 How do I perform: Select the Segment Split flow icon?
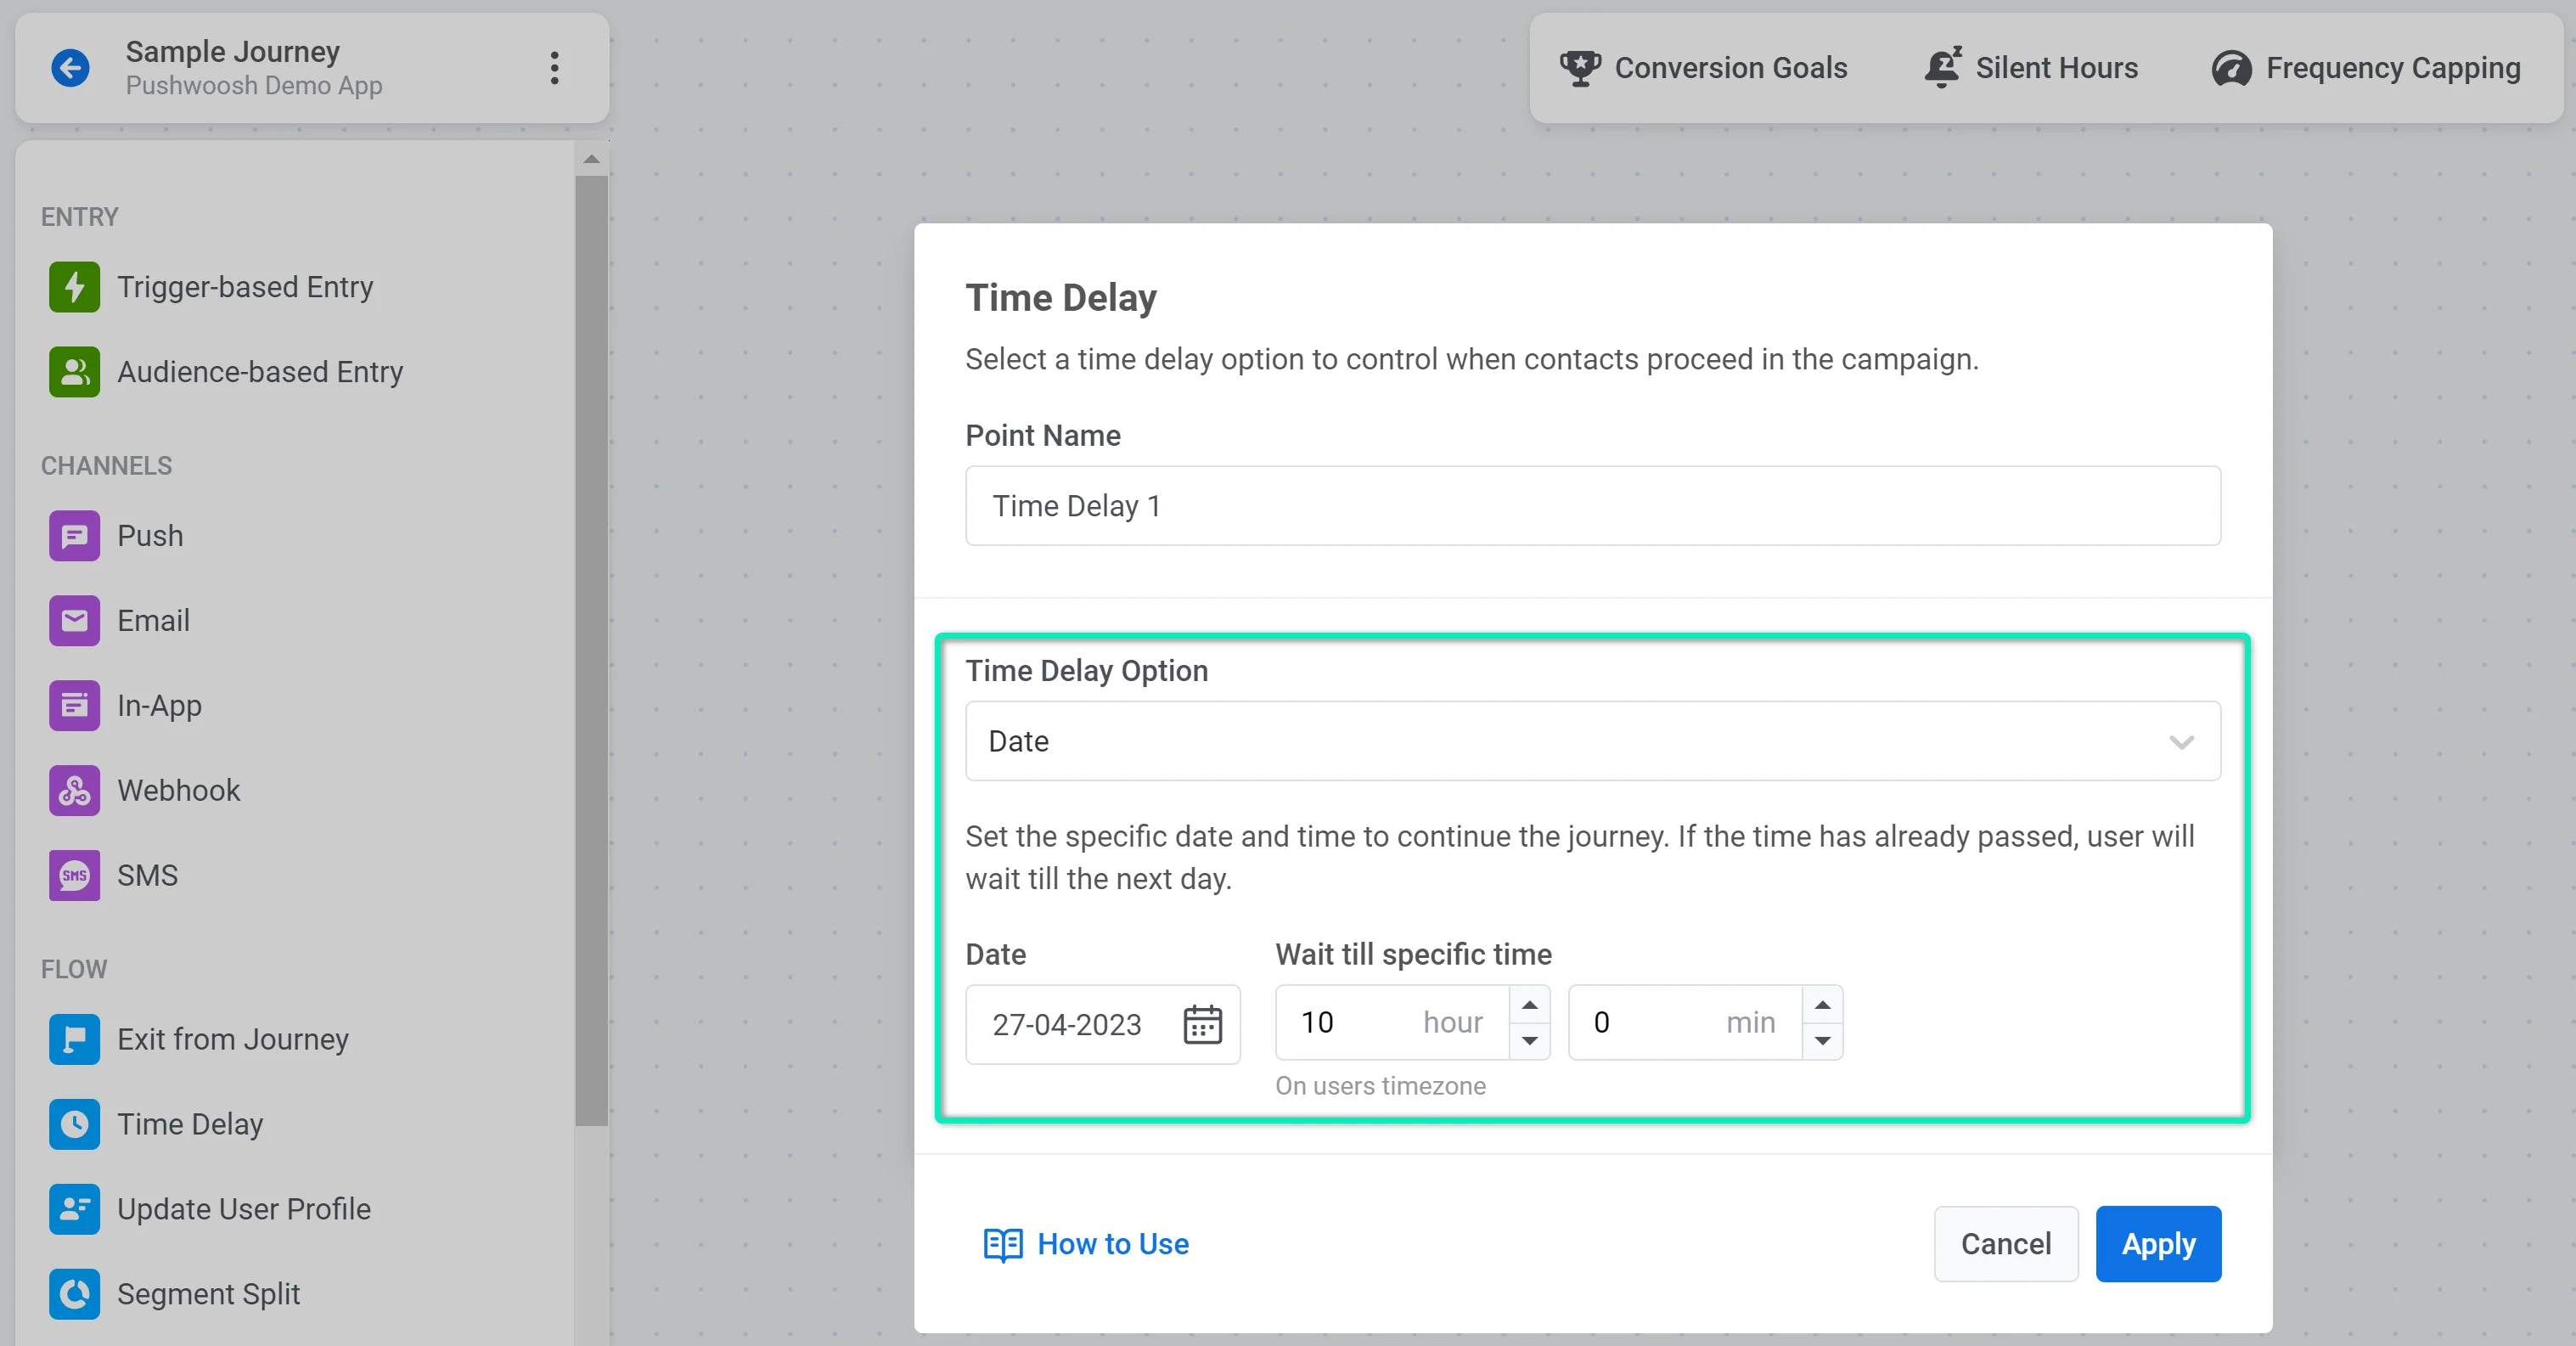click(74, 1294)
